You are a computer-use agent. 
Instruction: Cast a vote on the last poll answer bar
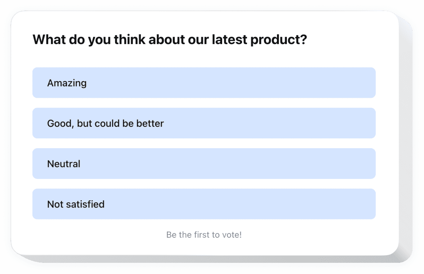(x=204, y=204)
